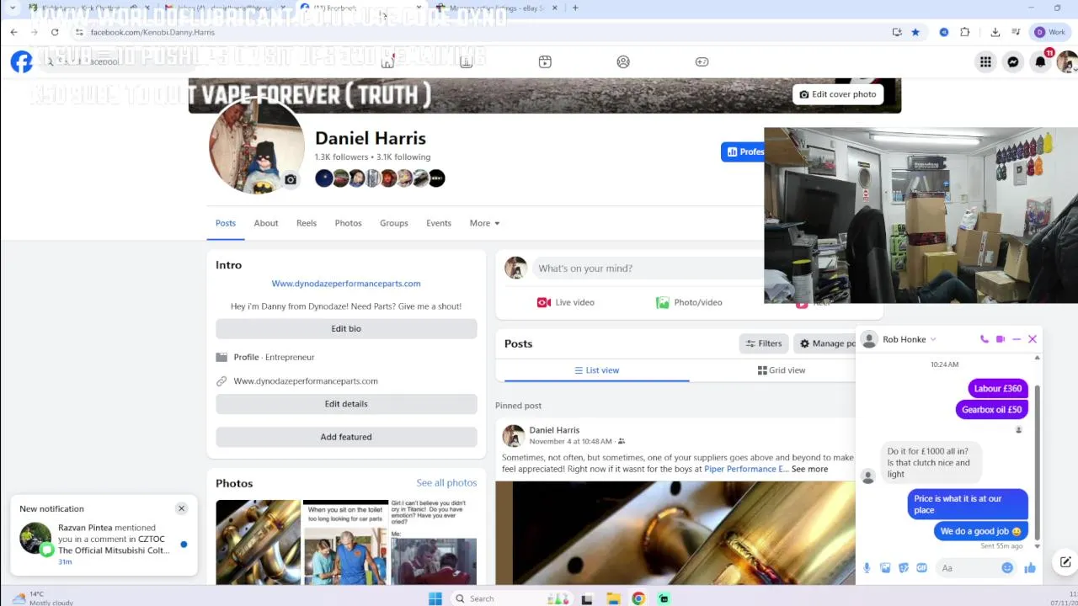Start a voice call with Rob Honke
This screenshot has height=606, width=1078.
pos(984,339)
